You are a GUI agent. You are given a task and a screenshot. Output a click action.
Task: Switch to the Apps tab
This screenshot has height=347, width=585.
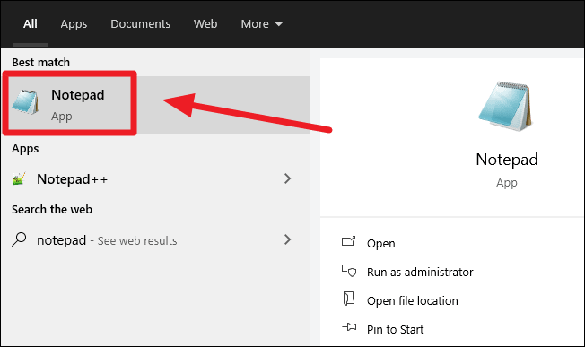click(x=74, y=24)
